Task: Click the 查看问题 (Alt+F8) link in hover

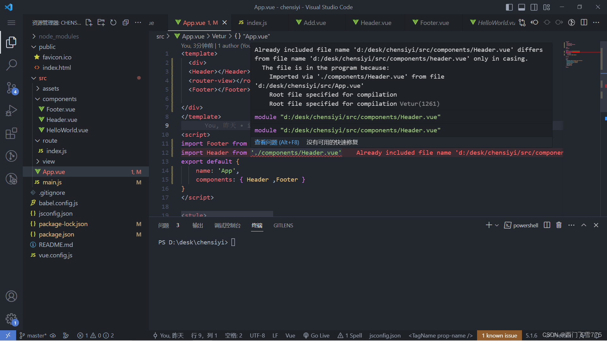Action: coord(277,142)
